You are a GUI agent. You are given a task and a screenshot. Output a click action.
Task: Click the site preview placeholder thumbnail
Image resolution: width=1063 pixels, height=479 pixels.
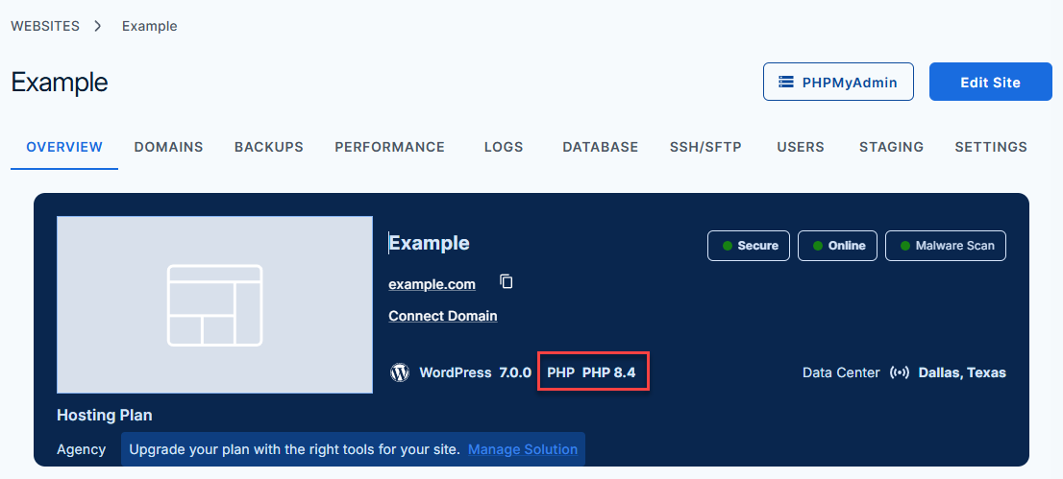coord(215,305)
